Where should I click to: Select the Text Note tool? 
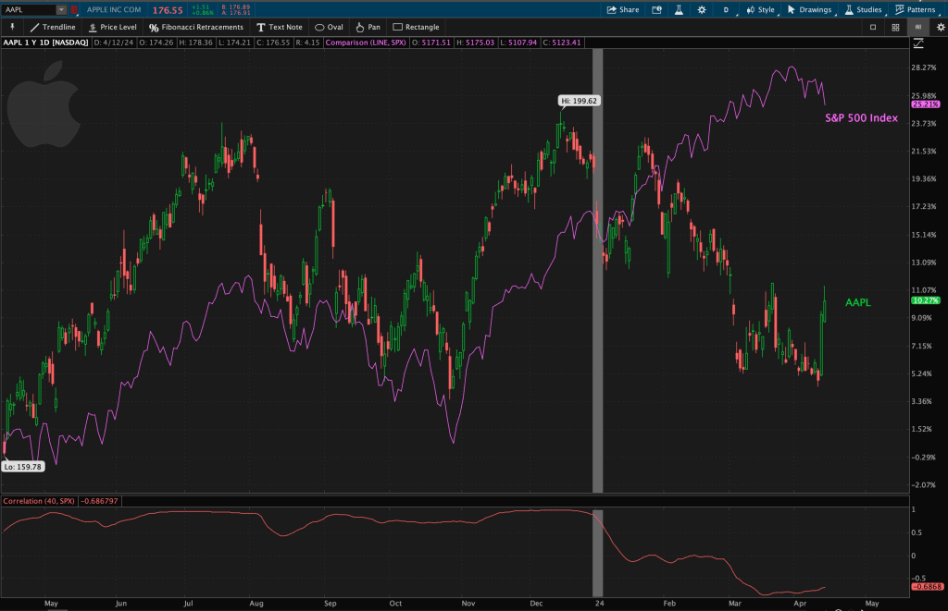click(x=280, y=27)
